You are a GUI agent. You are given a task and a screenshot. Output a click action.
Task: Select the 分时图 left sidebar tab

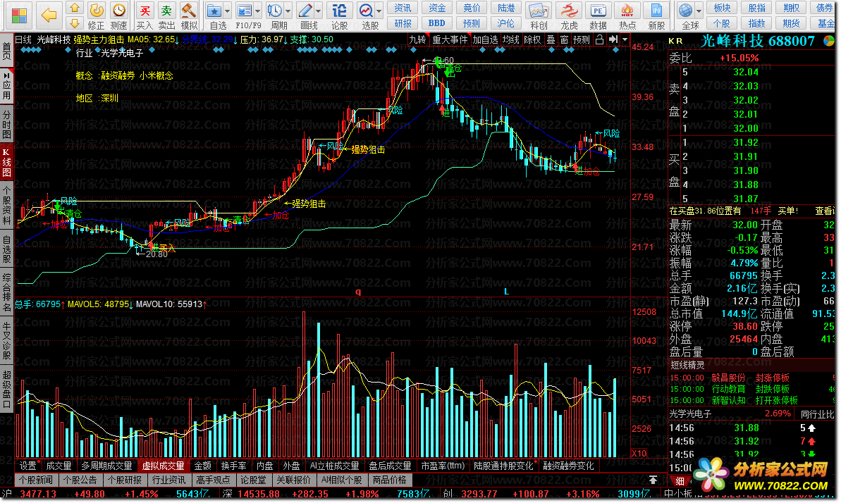pos(6,125)
